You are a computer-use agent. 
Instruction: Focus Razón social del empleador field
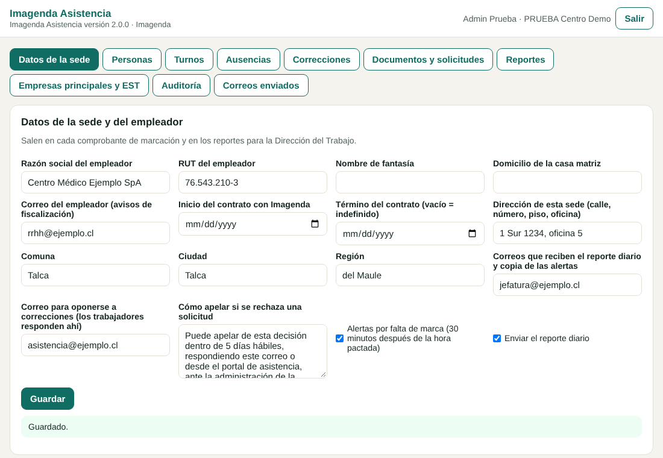click(96, 182)
